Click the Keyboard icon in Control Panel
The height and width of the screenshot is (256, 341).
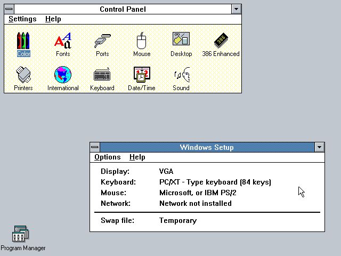tap(102, 75)
